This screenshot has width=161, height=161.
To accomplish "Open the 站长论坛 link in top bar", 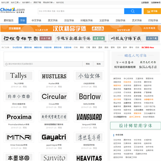I will [x=60, y=3].
